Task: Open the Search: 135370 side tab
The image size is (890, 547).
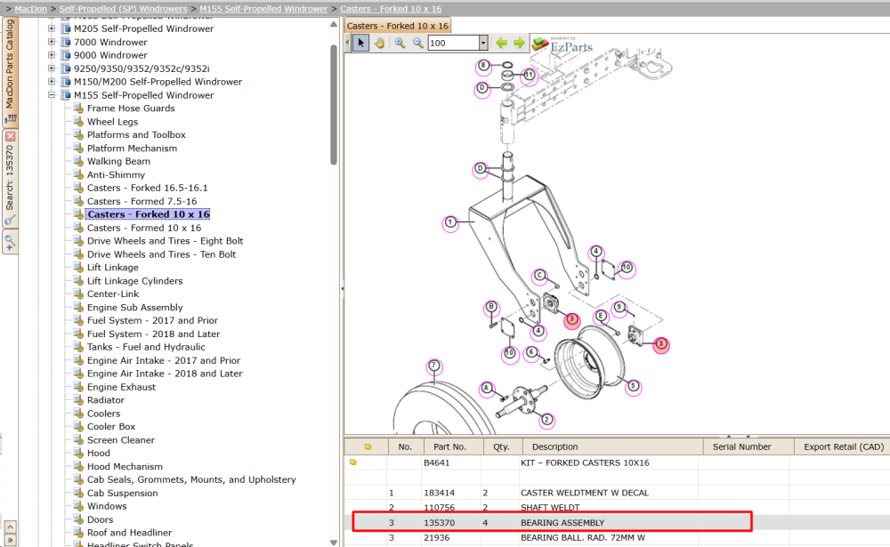Action: 10,179
